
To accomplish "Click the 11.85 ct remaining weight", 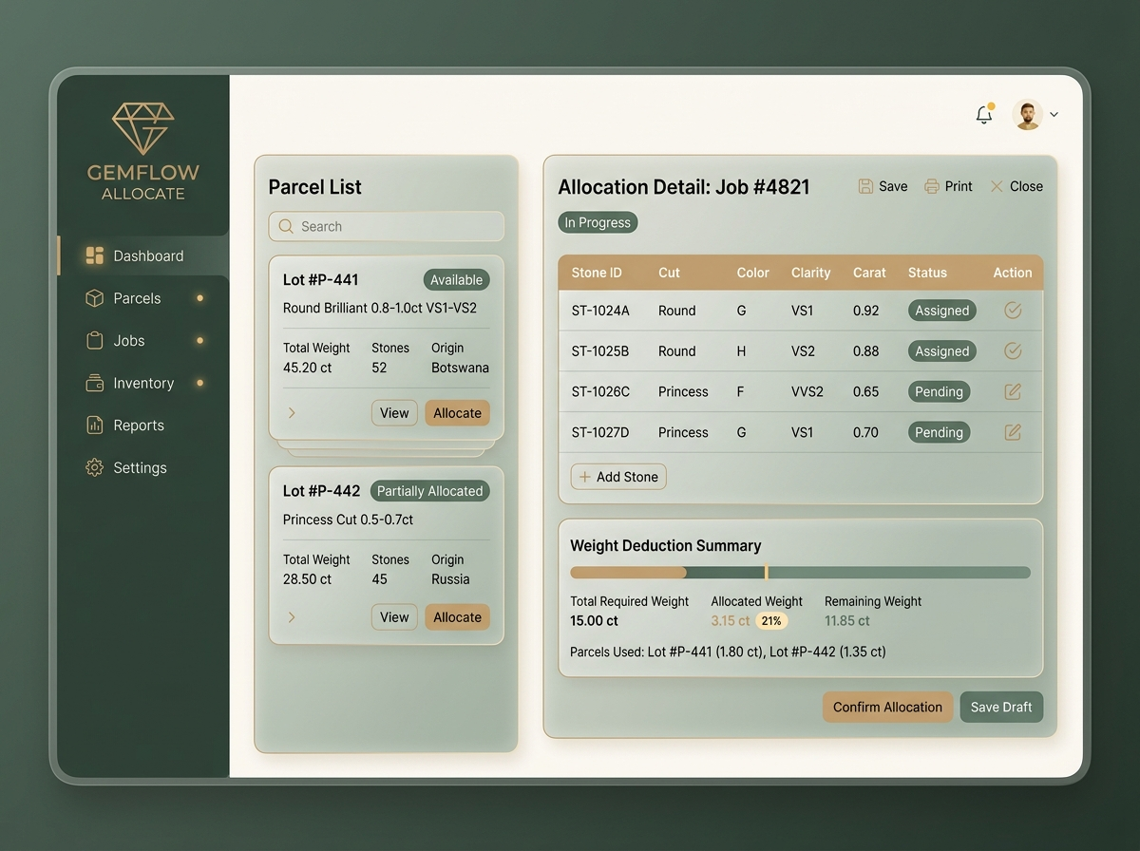I will pyautogui.click(x=847, y=621).
